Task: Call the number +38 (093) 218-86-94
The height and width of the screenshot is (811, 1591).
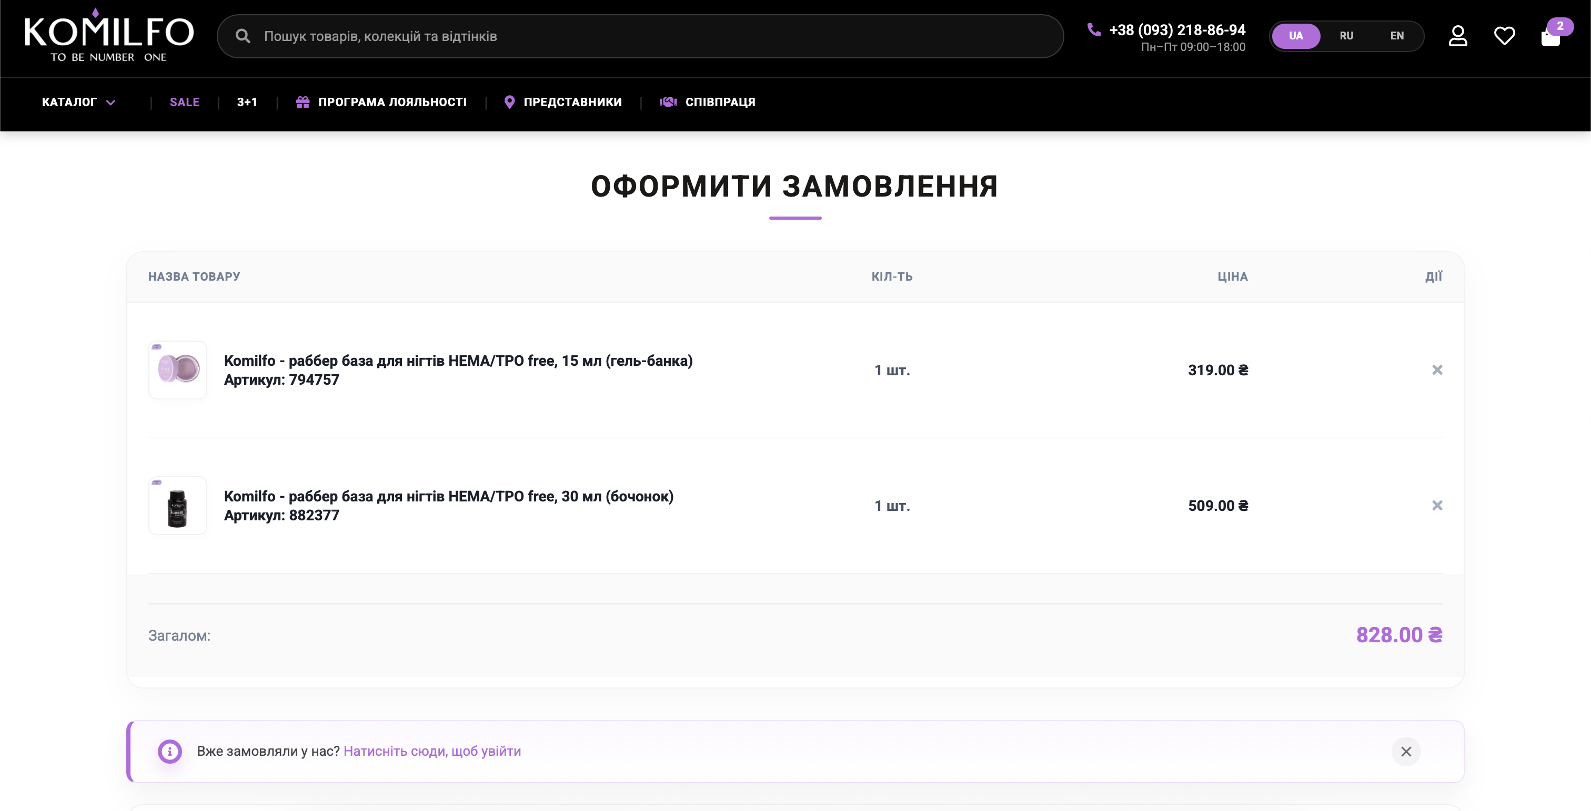Action: 1177,29
